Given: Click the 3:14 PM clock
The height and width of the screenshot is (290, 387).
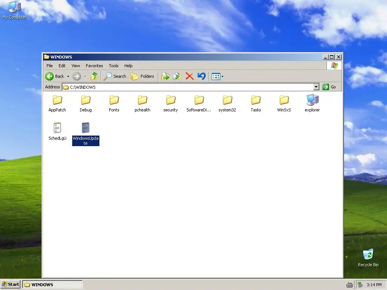Looking at the screenshot, I should (374, 285).
